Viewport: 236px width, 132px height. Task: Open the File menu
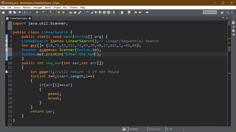(3, 7)
